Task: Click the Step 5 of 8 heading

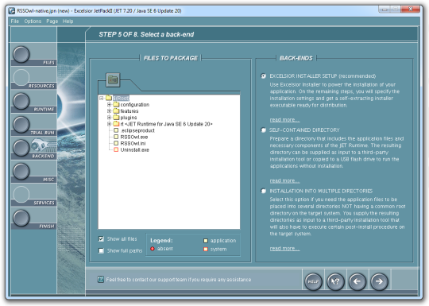Action: (x=146, y=34)
